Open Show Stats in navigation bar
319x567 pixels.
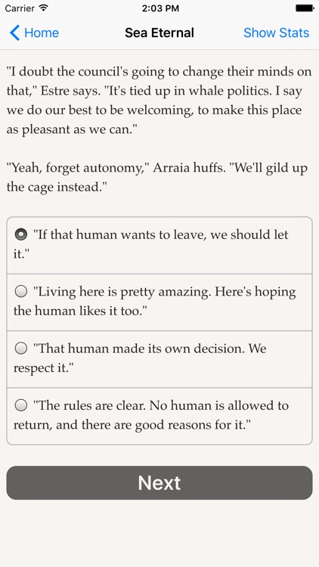(x=277, y=33)
